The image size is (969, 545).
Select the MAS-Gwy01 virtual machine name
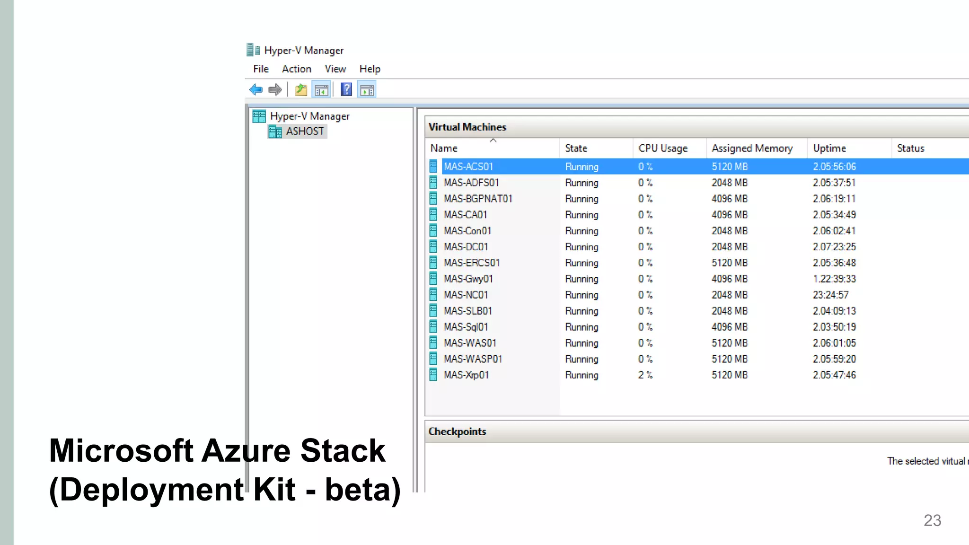click(468, 279)
